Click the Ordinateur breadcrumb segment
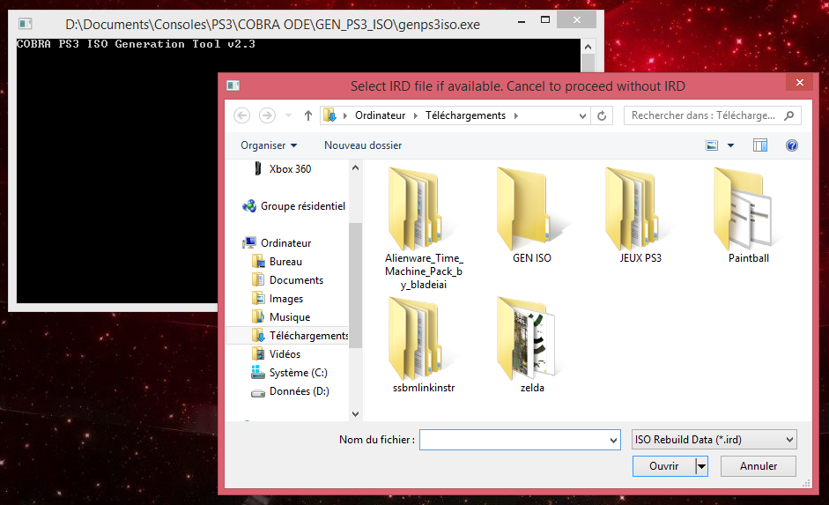Viewport: 829px width, 505px height. point(380,115)
